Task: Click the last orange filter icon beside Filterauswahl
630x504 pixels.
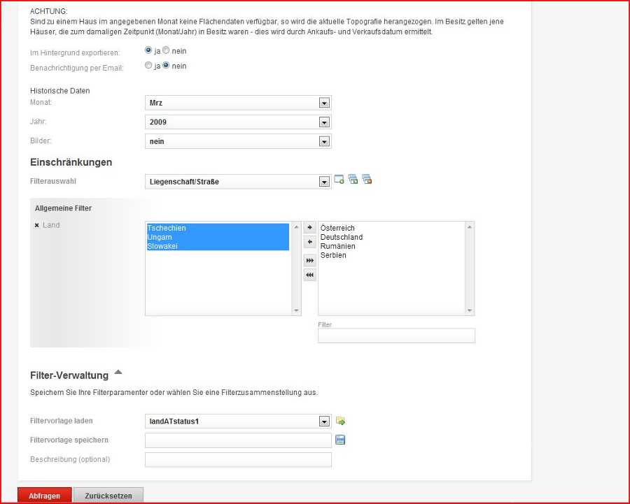Action: (367, 180)
